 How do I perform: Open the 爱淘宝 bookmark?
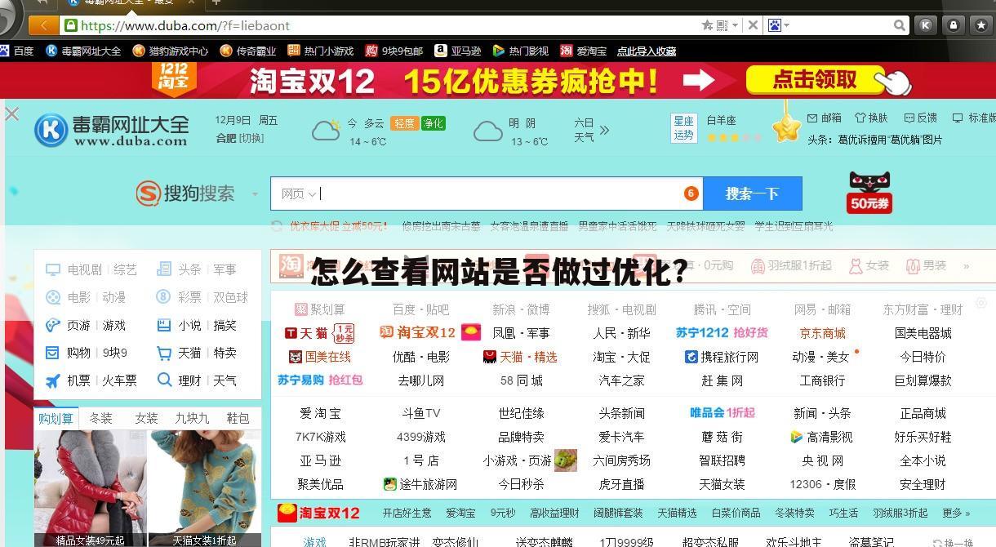click(x=583, y=51)
